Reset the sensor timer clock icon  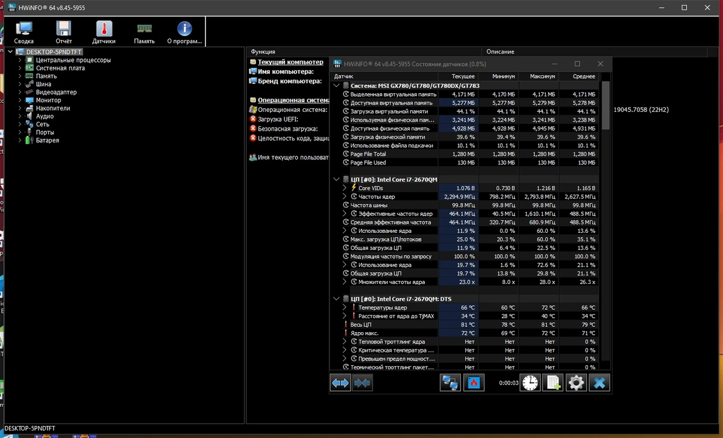tap(530, 383)
